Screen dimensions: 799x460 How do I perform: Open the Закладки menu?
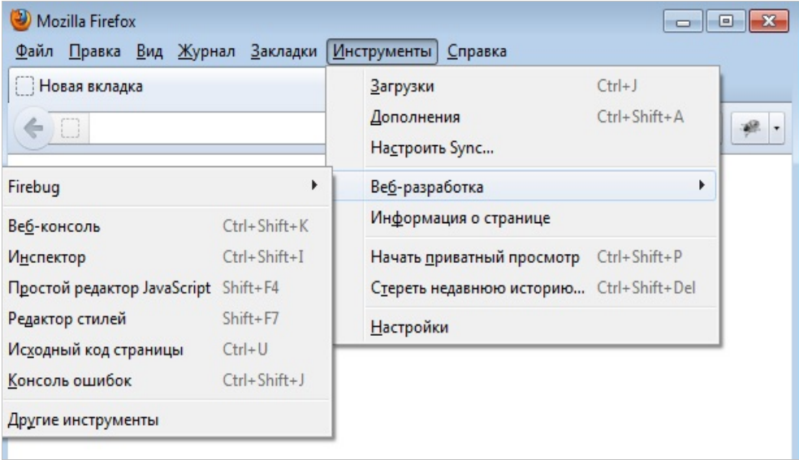point(283,52)
